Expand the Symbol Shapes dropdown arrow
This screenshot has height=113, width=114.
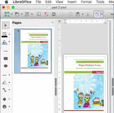(x=9, y=106)
